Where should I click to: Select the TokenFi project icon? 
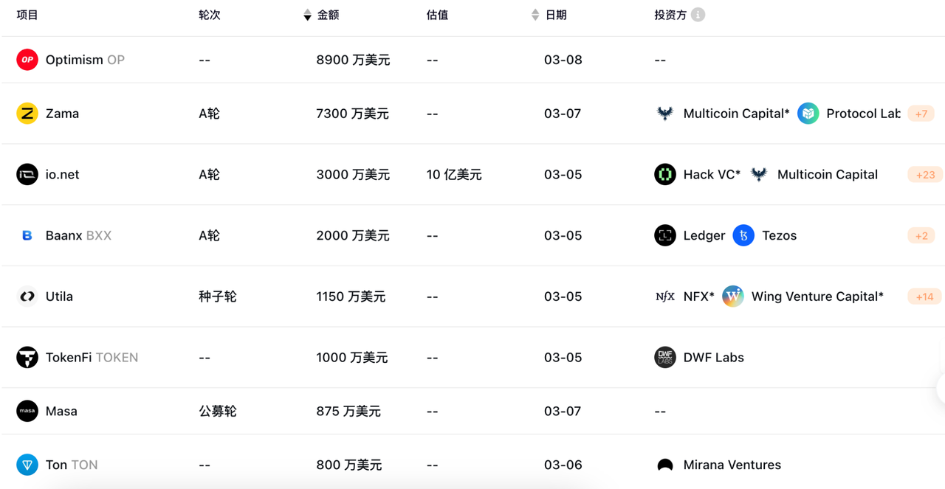coord(27,357)
